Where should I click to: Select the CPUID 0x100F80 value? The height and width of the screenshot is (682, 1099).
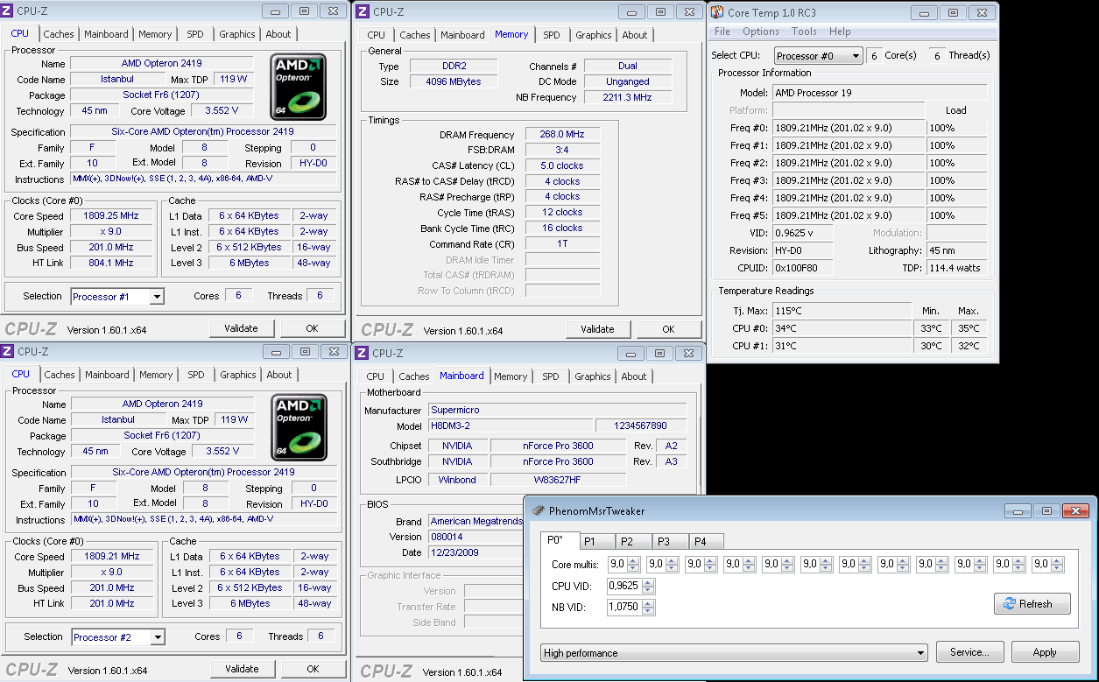tap(802, 268)
